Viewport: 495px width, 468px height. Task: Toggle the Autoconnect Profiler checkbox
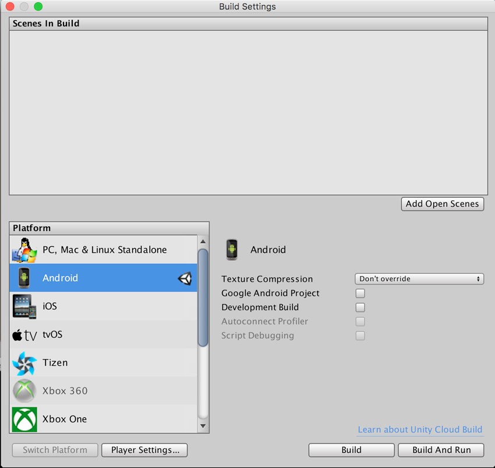pos(360,321)
